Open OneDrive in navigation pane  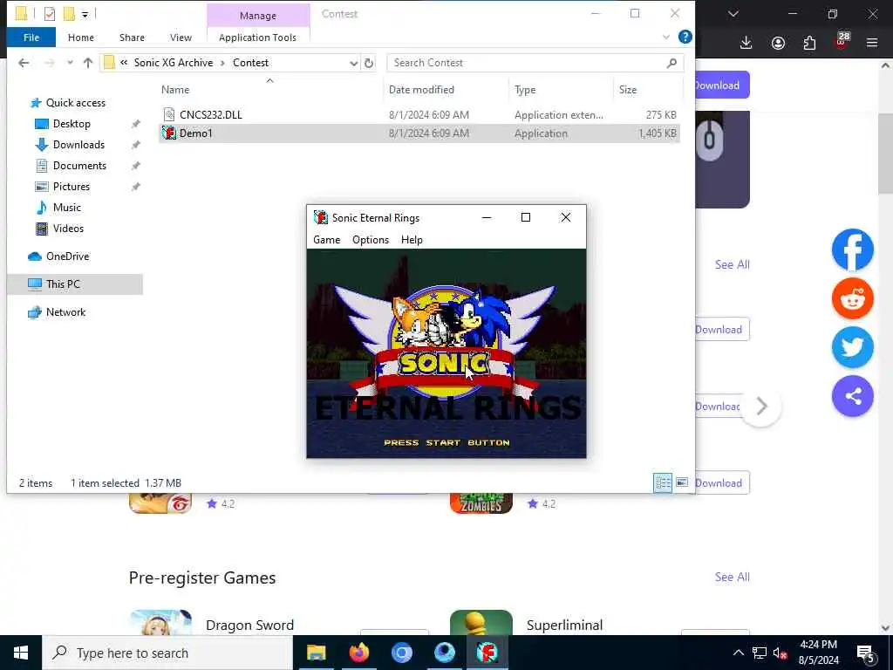pyautogui.click(x=67, y=256)
